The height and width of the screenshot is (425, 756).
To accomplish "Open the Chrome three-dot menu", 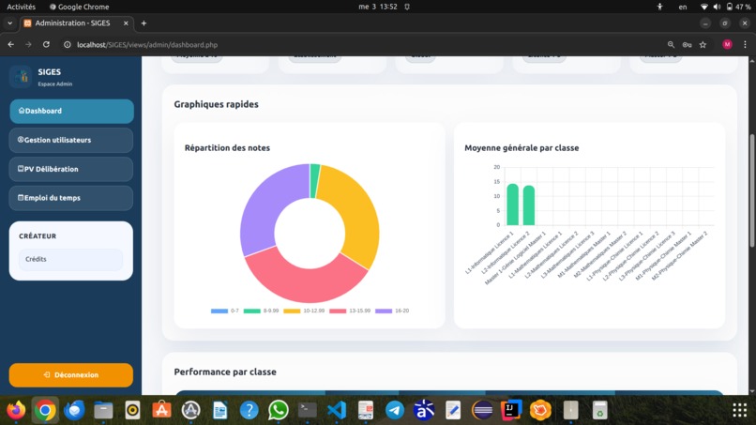I will point(745,44).
